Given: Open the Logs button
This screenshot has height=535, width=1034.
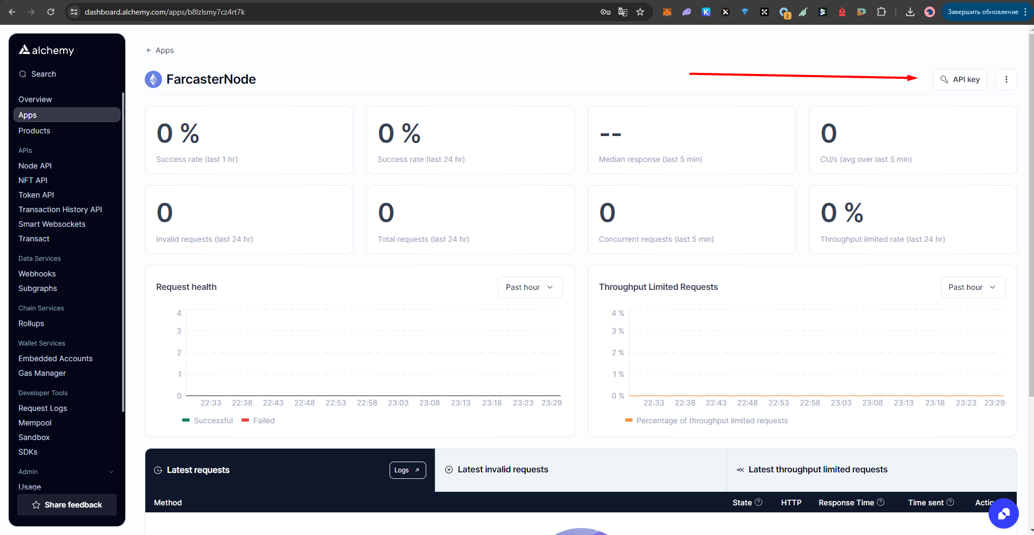Looking at the screenshot, I should 407,470.
